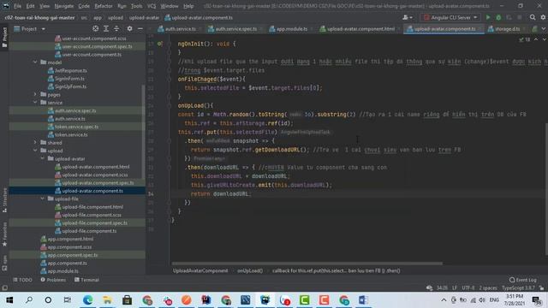Image resolution: width=548 pixels, height=308 pixels.
Task: Click onUpLoad() breadcrumb
Action: click(x=250, y=270)
